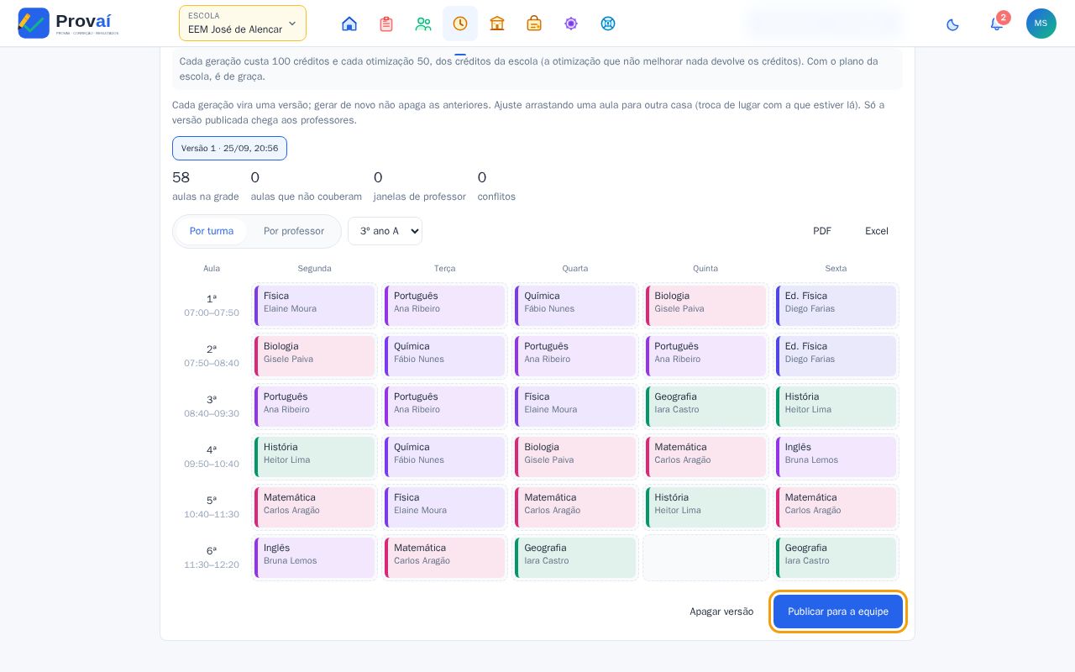Select Matemática lesson on Terça 6ª aula
The width and height of the screenshot is (1075, 672).
pos(445,558)
